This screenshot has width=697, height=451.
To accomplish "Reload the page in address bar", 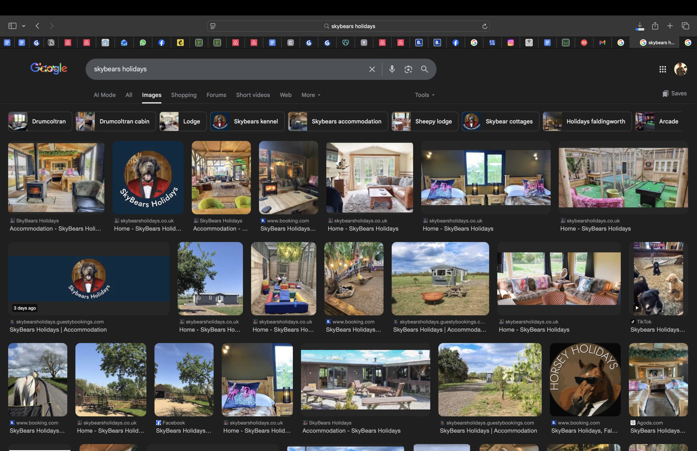I will (x=484, y=26).
